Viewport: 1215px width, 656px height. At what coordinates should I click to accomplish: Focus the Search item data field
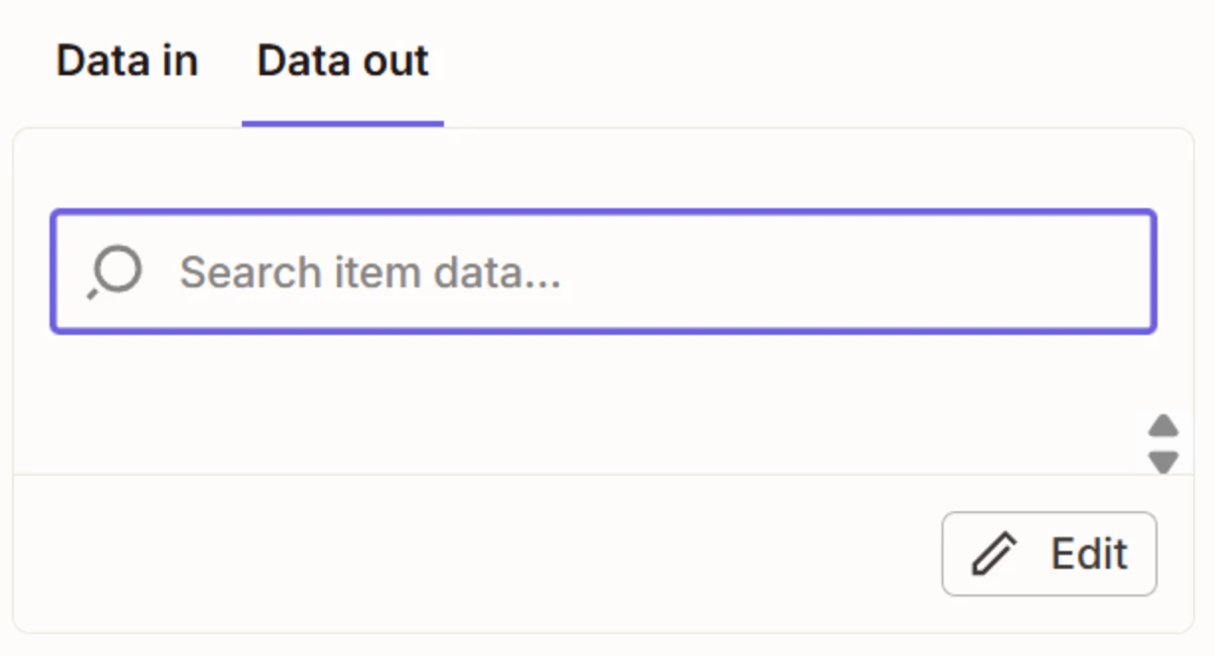point(604,272)
